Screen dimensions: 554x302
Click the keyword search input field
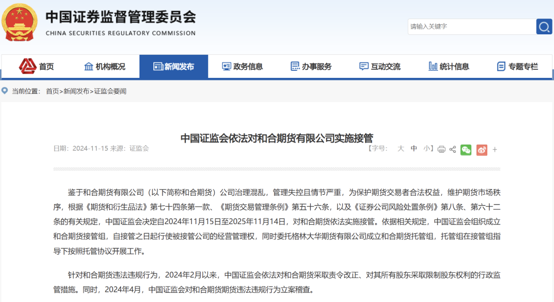pos(472,27)
